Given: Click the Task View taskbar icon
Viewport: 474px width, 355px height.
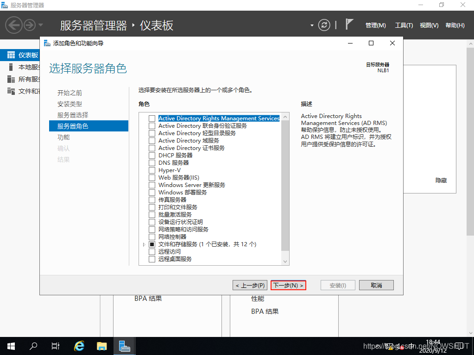Looking at the screenshot, I should 56,346.
